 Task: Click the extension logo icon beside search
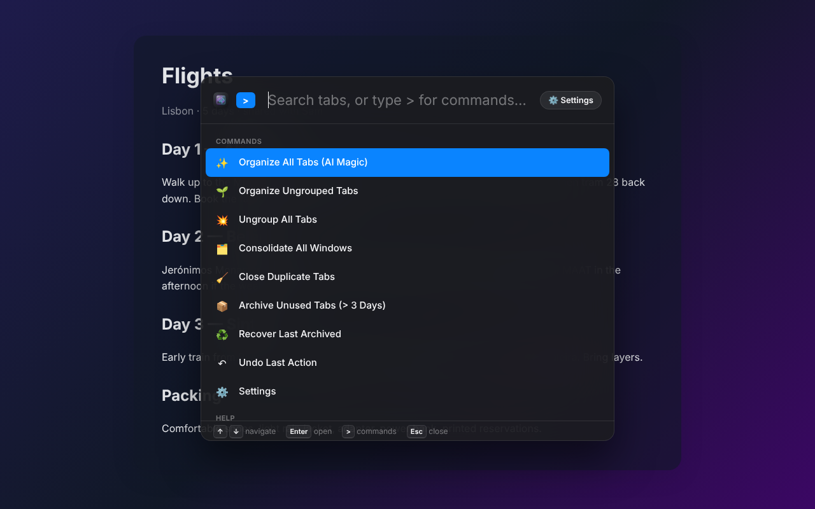pos(221,100)
